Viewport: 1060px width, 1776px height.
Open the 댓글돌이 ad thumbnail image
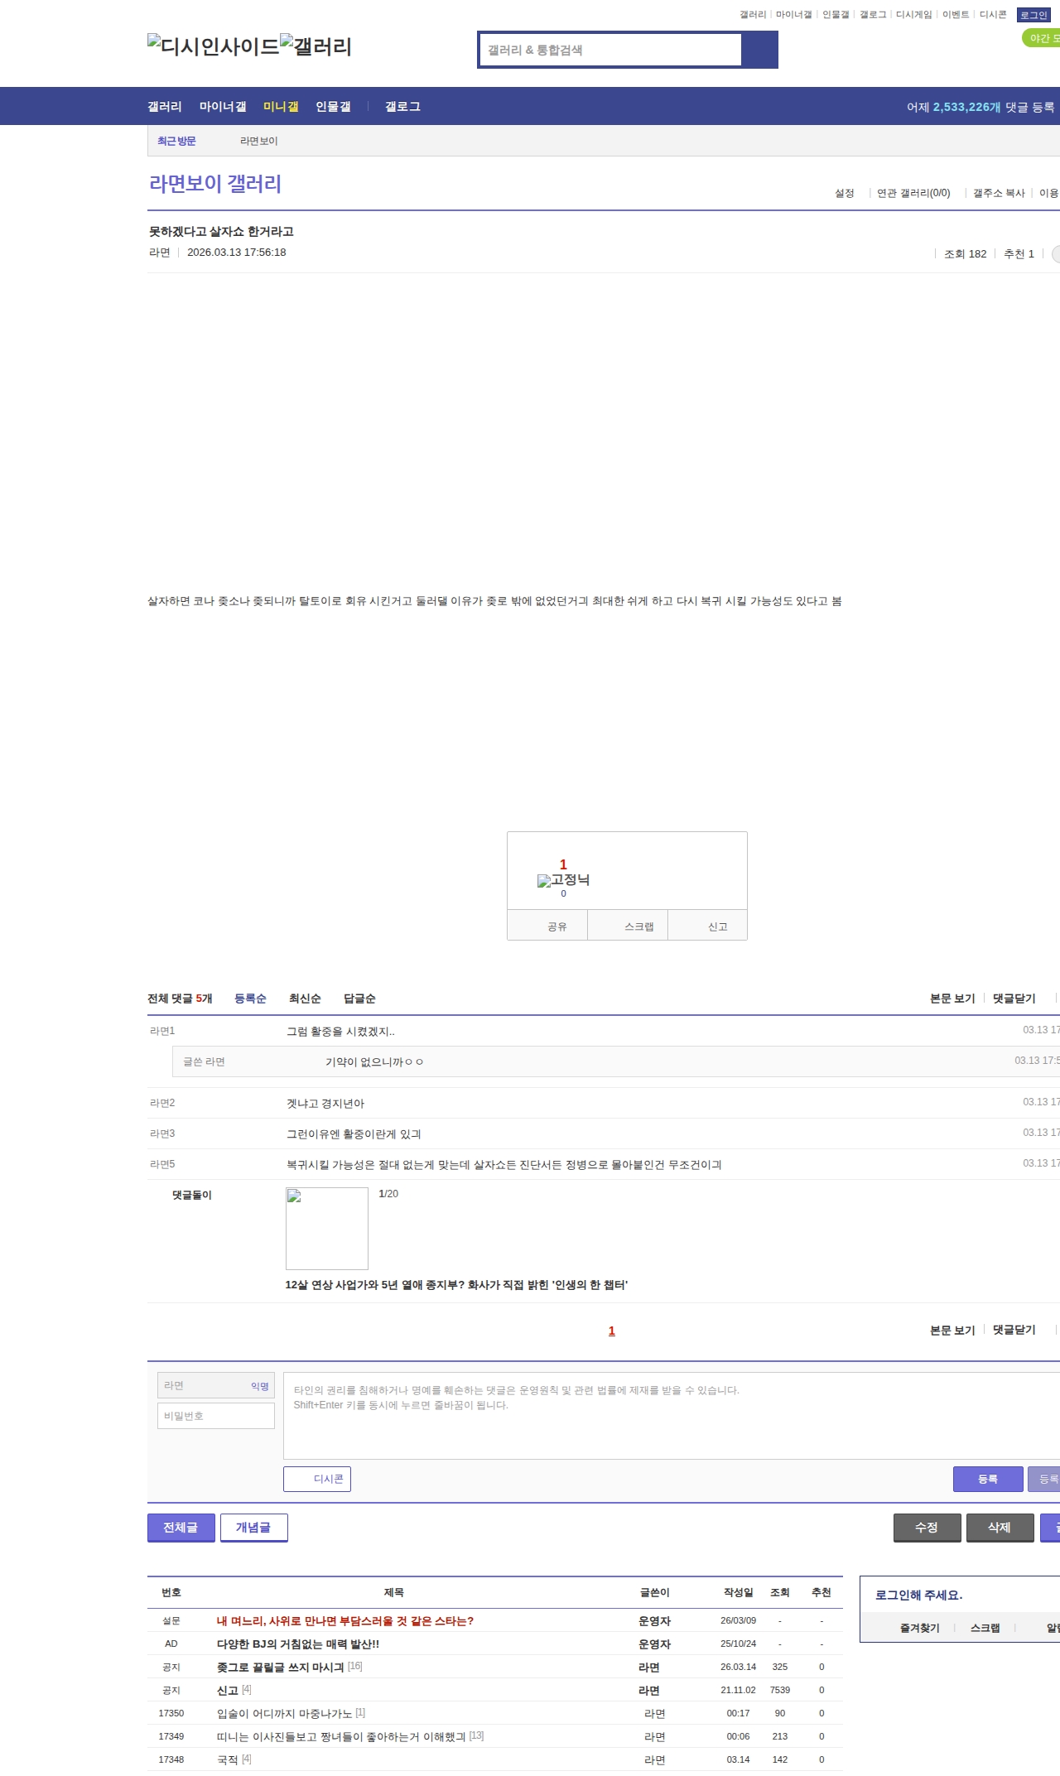pyautogui.click(x=327, y=1229)
